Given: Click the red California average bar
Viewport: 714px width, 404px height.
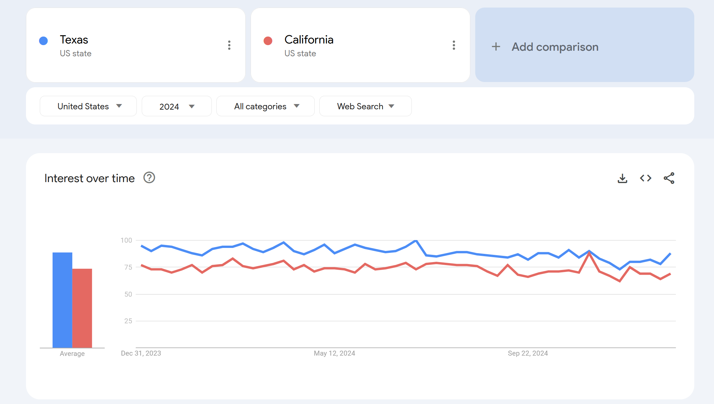Looking at the screenshot, I should (x=82, y=308).
